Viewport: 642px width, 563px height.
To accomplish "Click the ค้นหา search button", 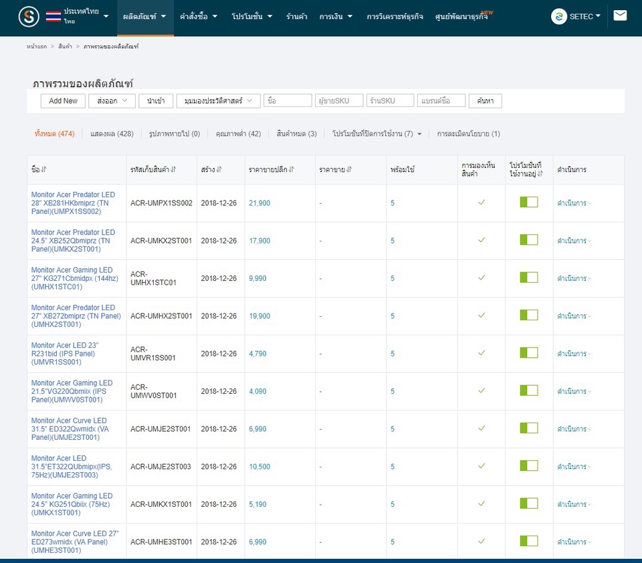I will click(x=486, y=101).
